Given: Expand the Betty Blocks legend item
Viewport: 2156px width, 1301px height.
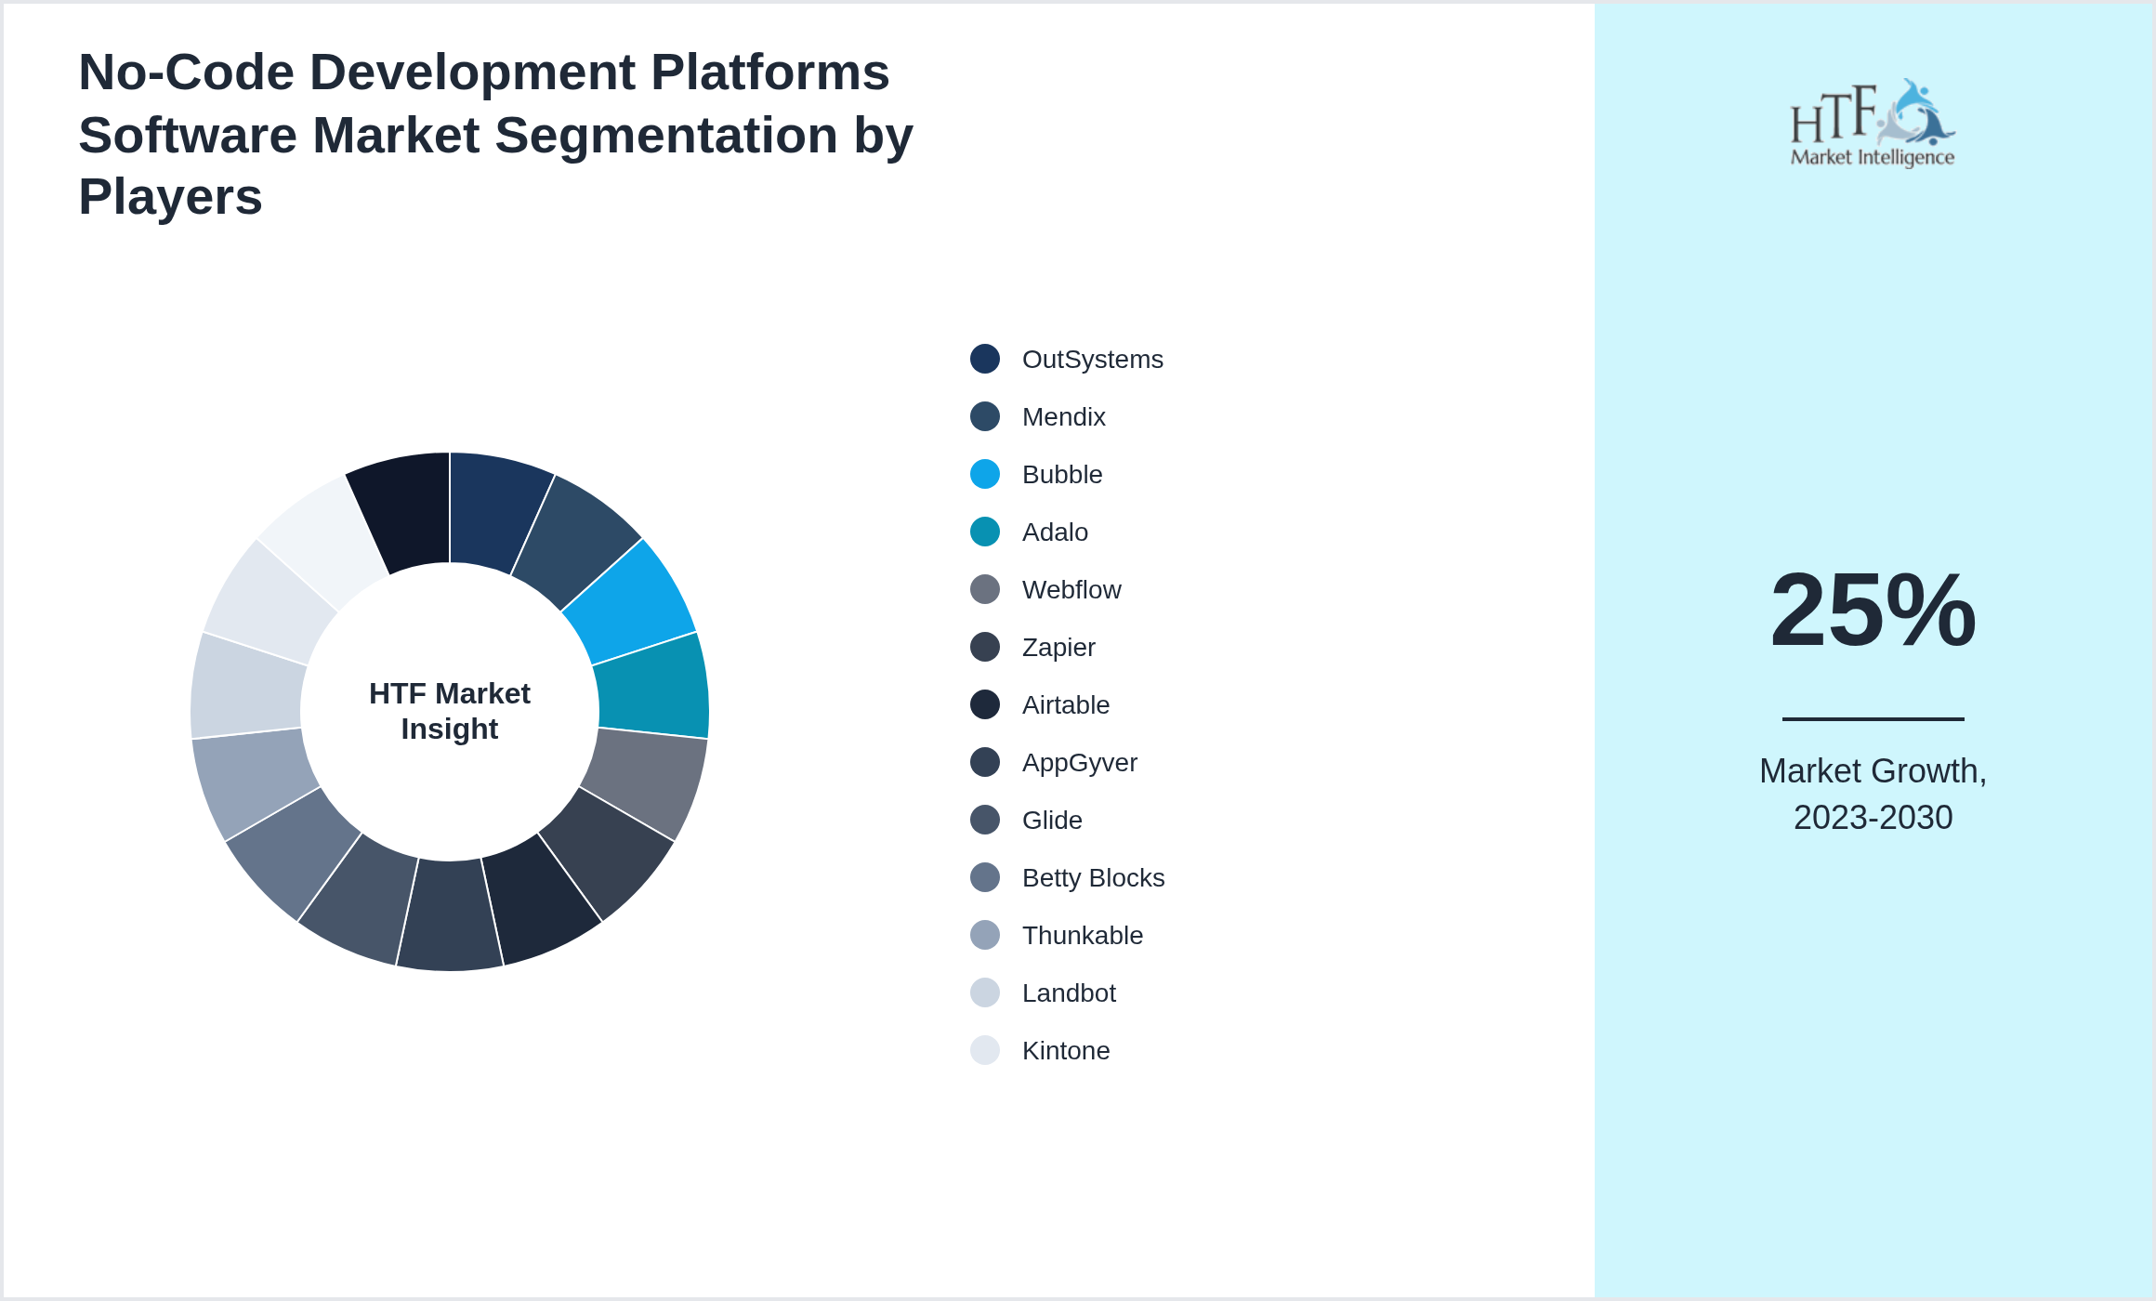Looking at the screenshot, I should tap(1093, 878).
